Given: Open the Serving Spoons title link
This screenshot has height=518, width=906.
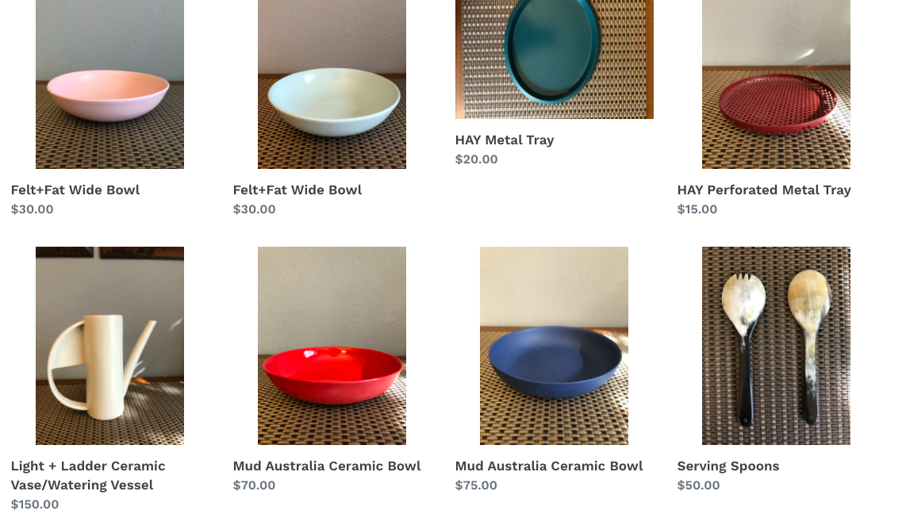Looking at the screenshot, I should (728, 466).
